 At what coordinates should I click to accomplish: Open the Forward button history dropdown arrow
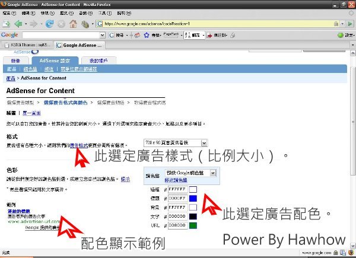click(x=42, y=24)
